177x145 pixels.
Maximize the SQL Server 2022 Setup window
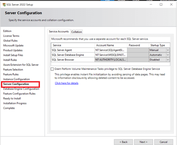[x=161, y=4]
